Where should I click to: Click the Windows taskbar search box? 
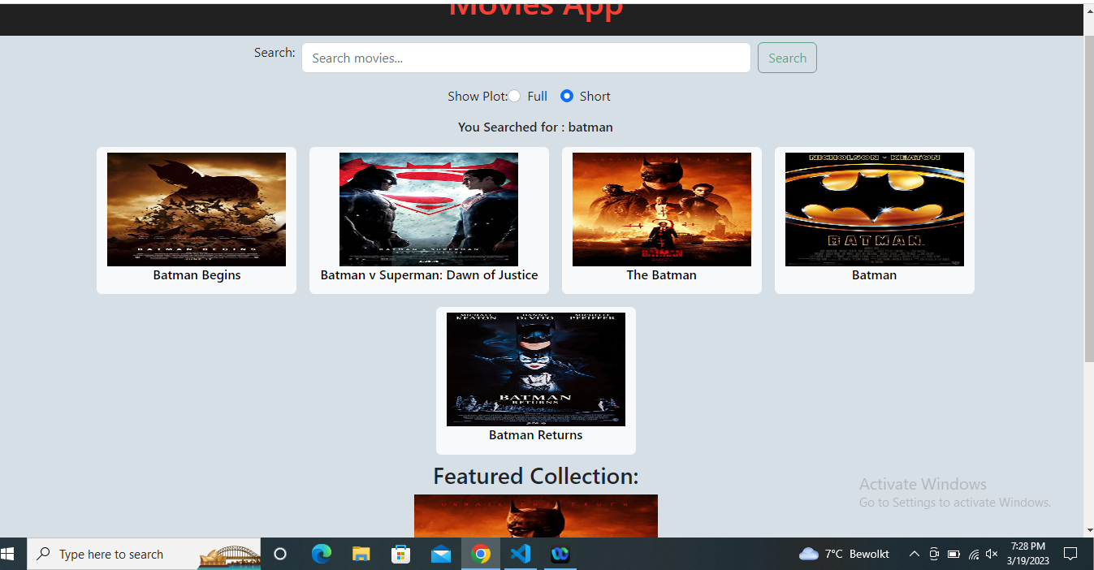coord(145,554)
